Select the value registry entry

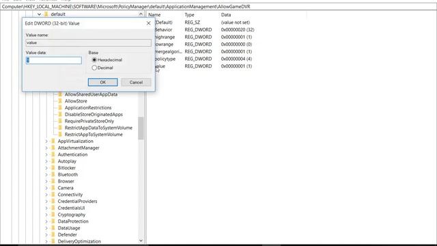click(x=160, y=66)
